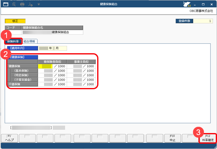The width and height of the screenshot is (217, 149).
Task: Click the 適用年月 year field
Action: pyautogui.click(x=44, y=48)
